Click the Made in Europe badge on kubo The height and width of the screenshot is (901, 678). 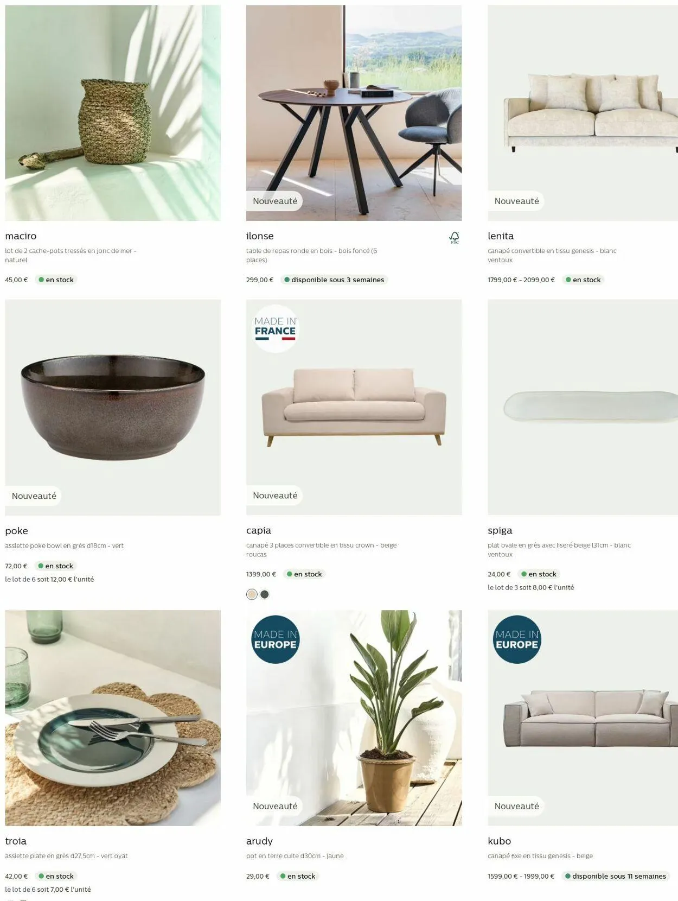(517, 639)
